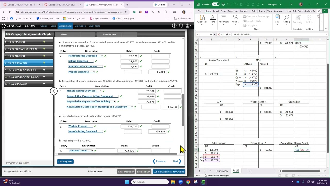Open Microsoft Edge/Chrome icon in taskbar
330x186 pixels.
coord(188,182)
